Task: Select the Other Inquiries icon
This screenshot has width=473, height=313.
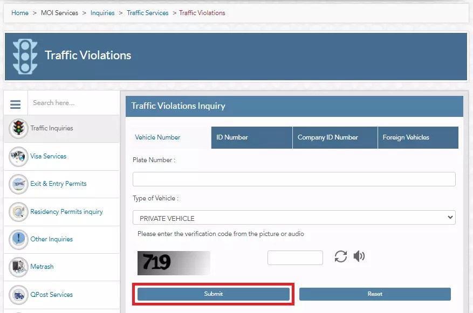Action: pyautogui.click(x=18, y=239)
